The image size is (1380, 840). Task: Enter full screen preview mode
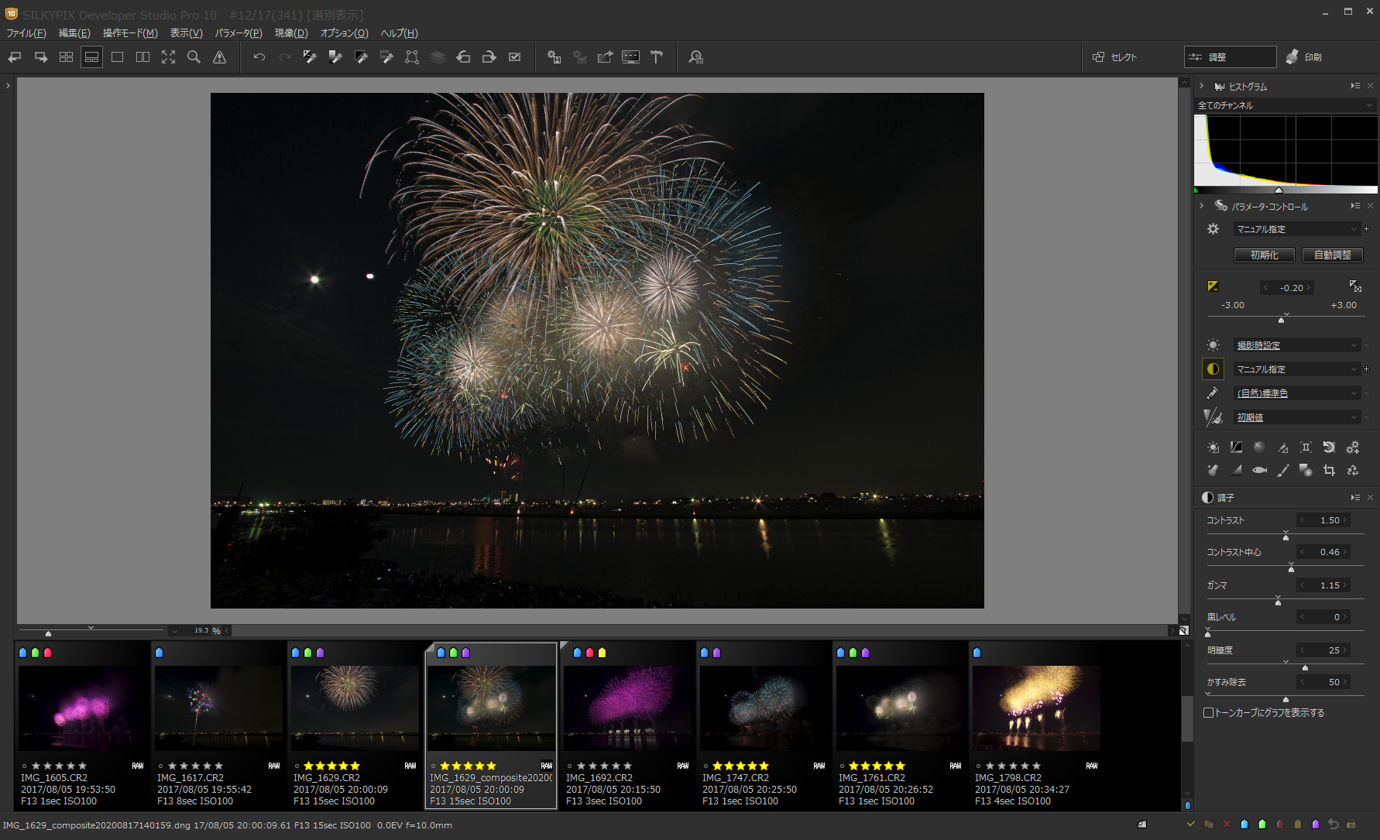168,57
